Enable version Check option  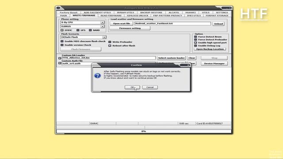[x=62, y=45]
